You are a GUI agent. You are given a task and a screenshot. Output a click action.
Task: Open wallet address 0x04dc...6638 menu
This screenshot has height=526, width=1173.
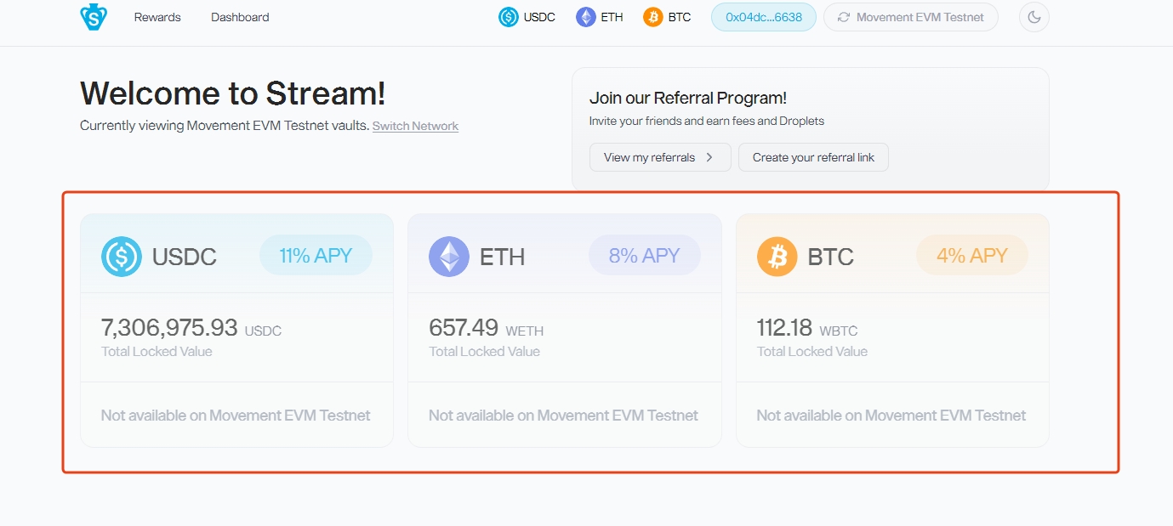[763, 17]
